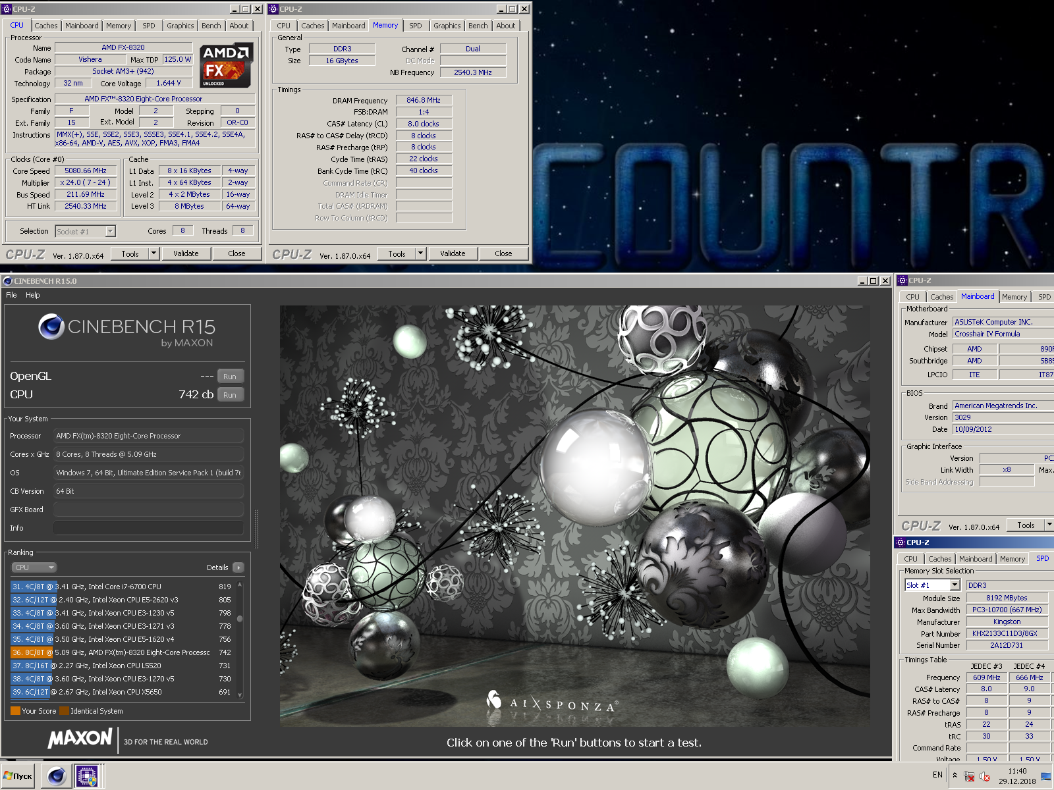The image size is (1054, 790).
Task: Select ranking row Xeon CPU X5650
Action: point(123,692)
